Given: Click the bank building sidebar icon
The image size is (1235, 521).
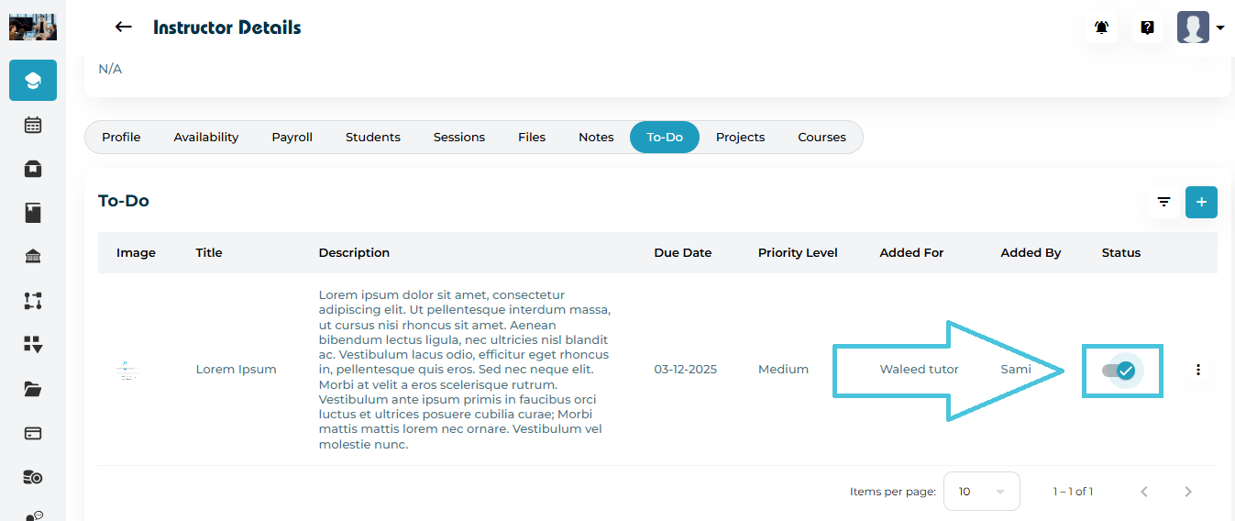Looking at the screenshot, I should 33,257.
